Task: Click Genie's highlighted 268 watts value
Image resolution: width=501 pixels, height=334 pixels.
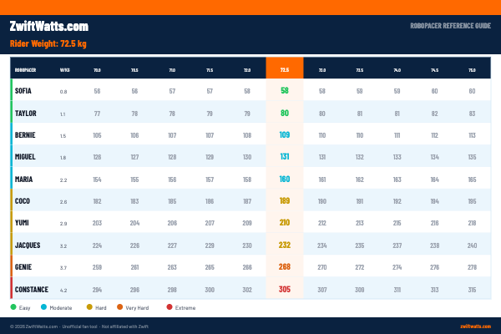Action: 285,267
